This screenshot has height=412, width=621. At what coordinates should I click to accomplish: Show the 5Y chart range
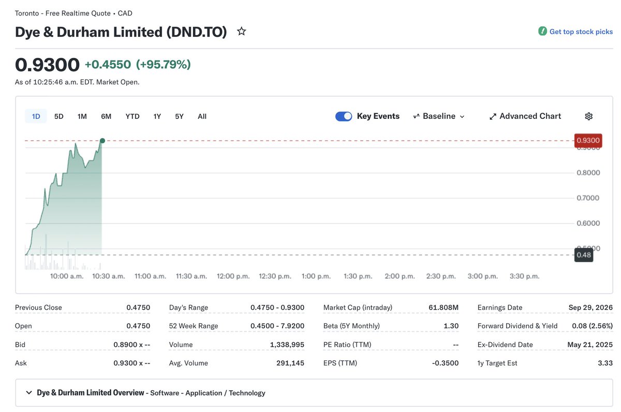click(179, 116)
